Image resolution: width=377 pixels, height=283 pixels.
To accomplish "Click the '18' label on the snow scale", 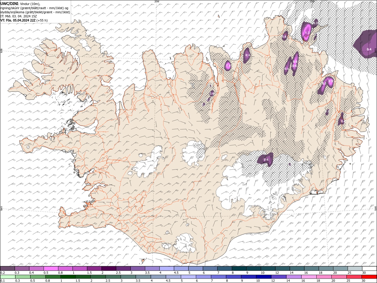I will [321, 273].
